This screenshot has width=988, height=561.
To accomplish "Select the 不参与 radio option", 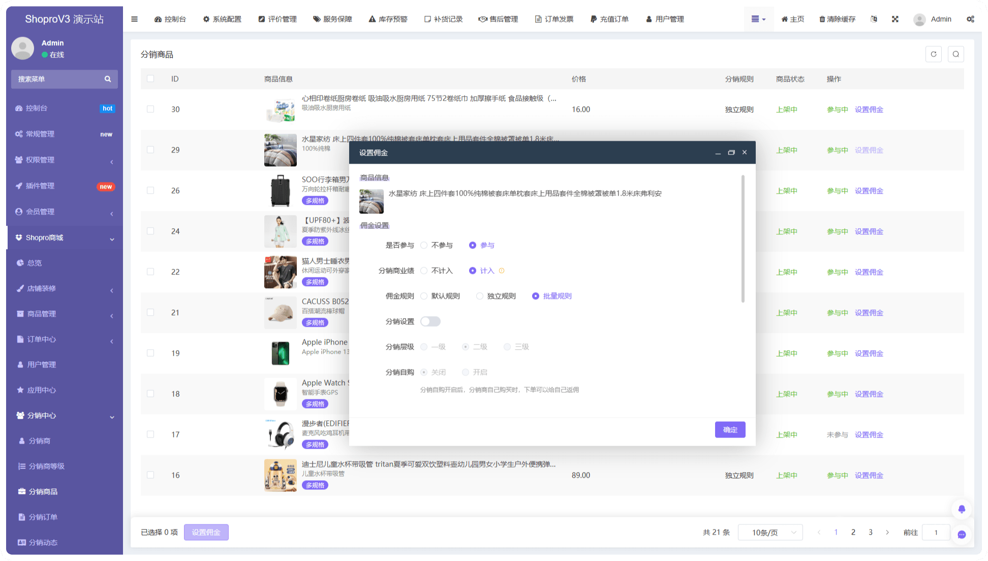I will coord(424,245).
